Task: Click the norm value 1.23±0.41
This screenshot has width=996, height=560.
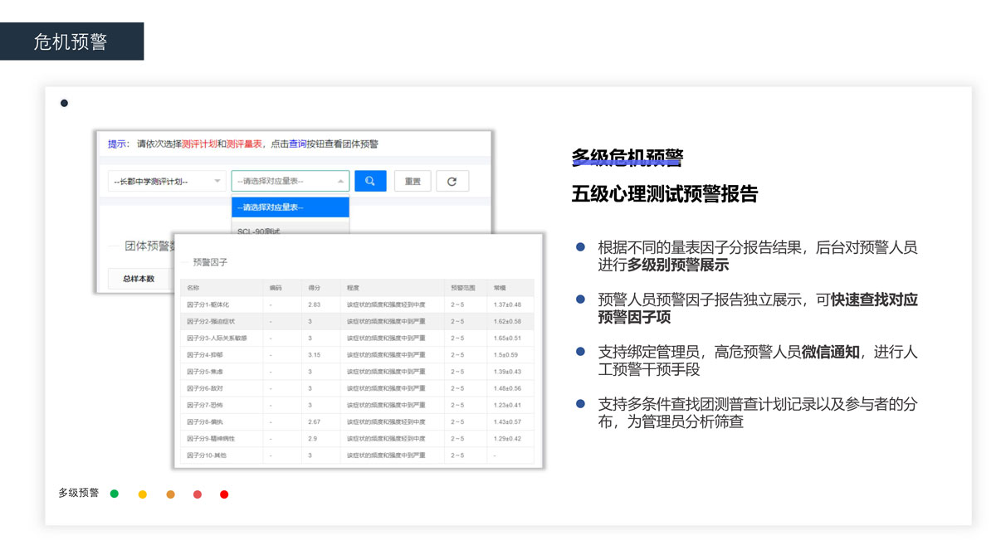Action: tap(507, 405)
